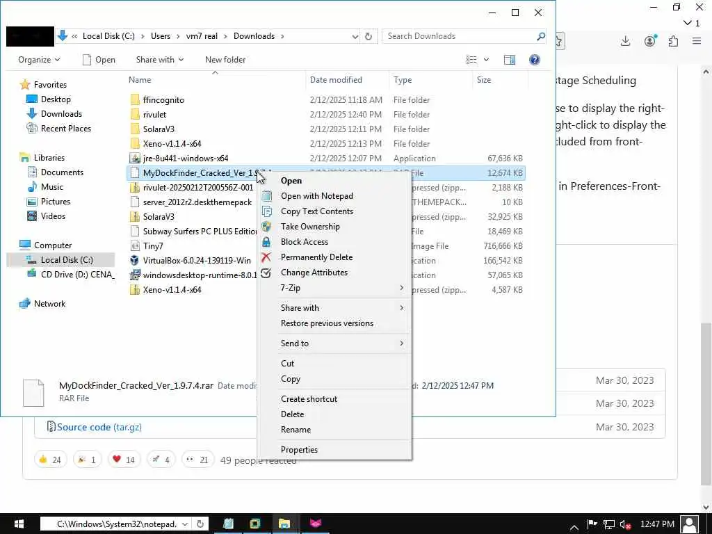Open Network in sidebar
Image resolution: width=712 pixels, height=534 pixels.
49,304
